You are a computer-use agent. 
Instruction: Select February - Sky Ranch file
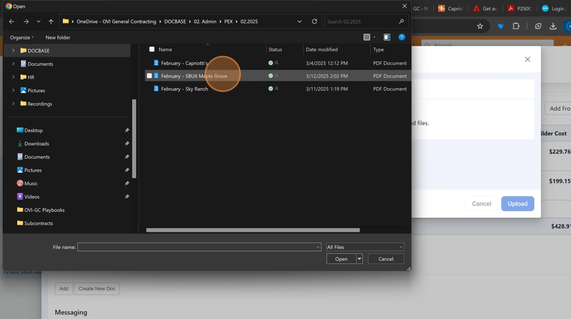point(185,89)
